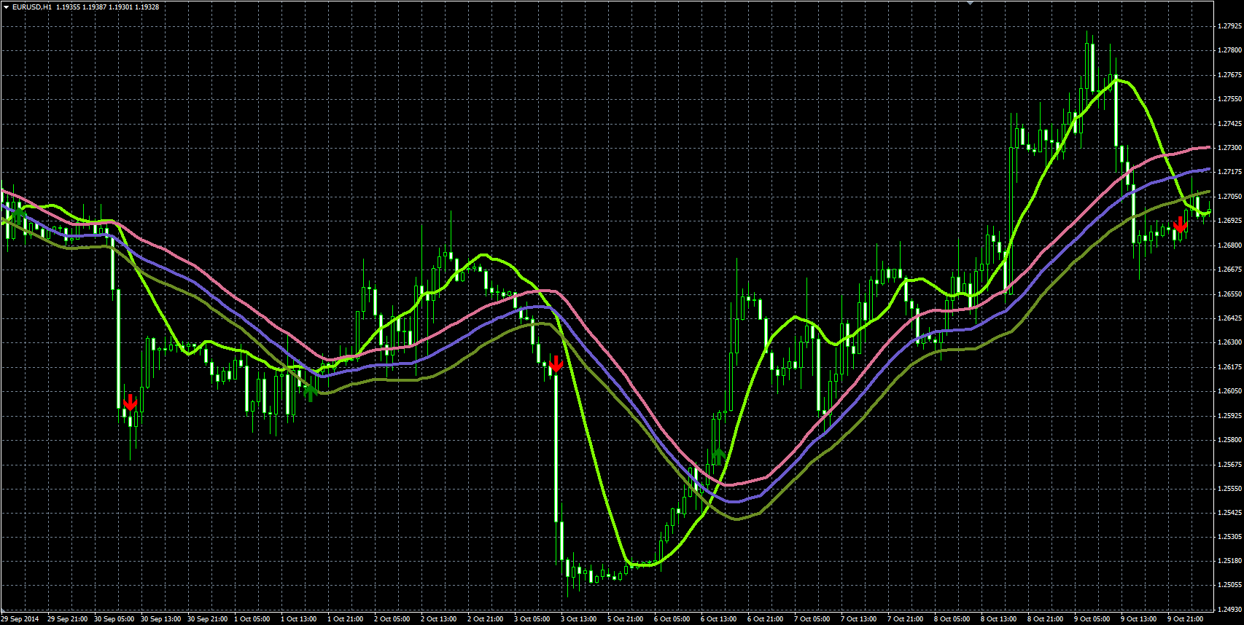1244x625 pixels.
Task: Click the 1.26925 price scale label
Action: tap(1229, 221)
